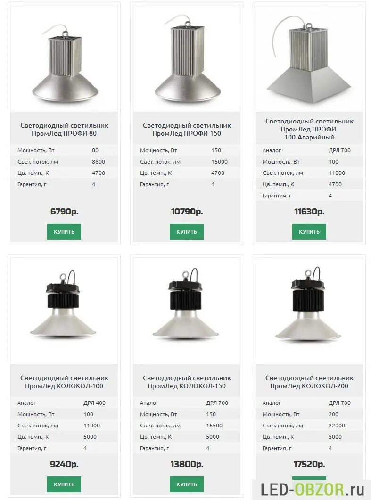The height and width of the screenshot is (500, 371).
Task: Select the 9240р. price of КОЛОКОЛ-100
Action: tap(64, 464)
